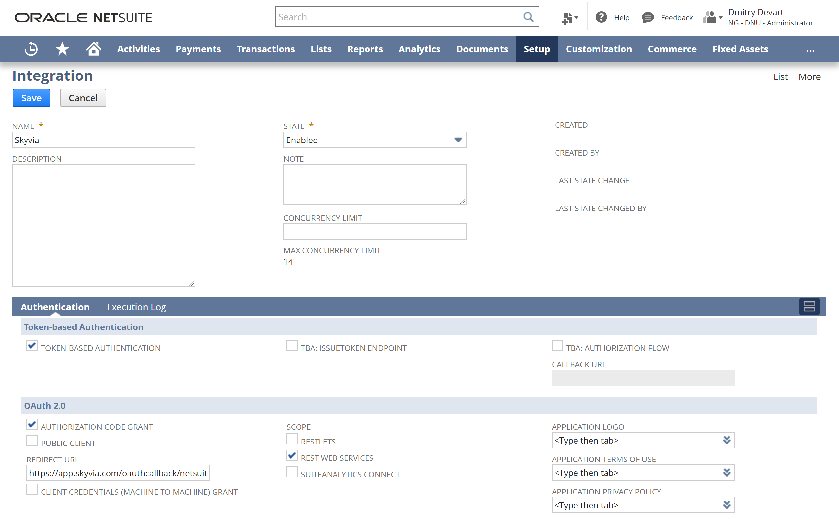Uncheck Token-Based Authentication checkbox
This screenshot has height=519, width=839.
click(32, 346)
